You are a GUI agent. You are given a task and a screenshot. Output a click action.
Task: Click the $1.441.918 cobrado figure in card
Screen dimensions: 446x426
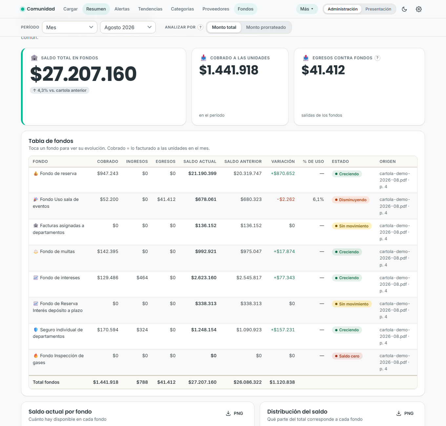(x=229, y=70)
